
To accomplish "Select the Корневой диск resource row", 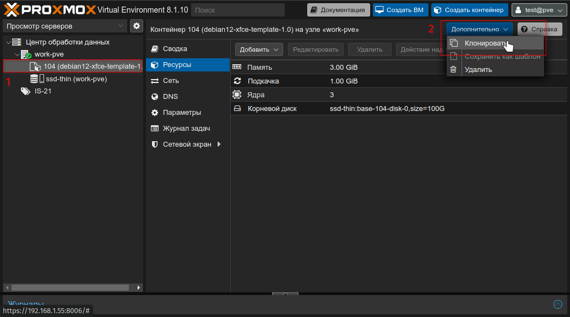I will (x=399, y=108).
